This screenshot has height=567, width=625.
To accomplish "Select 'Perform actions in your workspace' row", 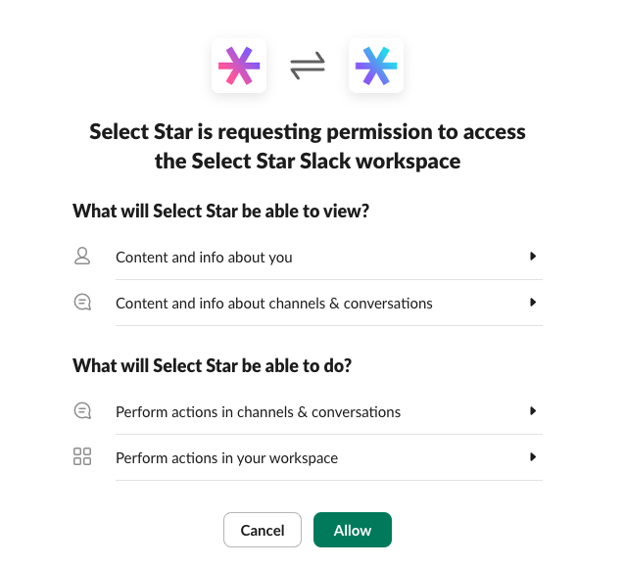I will 226,458.
